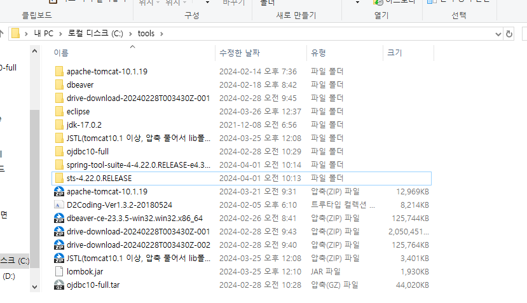Click the eclipse folder name

[x=78, y=112]
